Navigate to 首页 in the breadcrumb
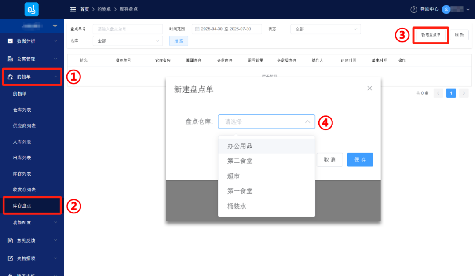Image resolution: width=475 pixels, height=276 pixels. click(84, 9)
